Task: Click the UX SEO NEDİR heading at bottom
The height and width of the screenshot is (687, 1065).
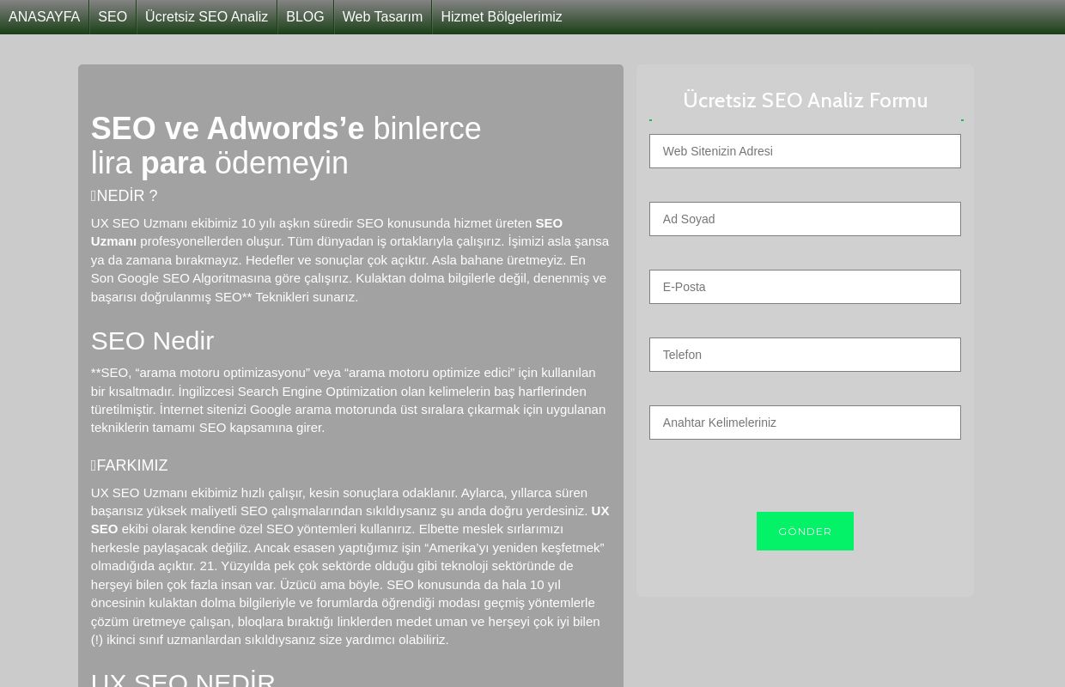Action: [183, 678]
